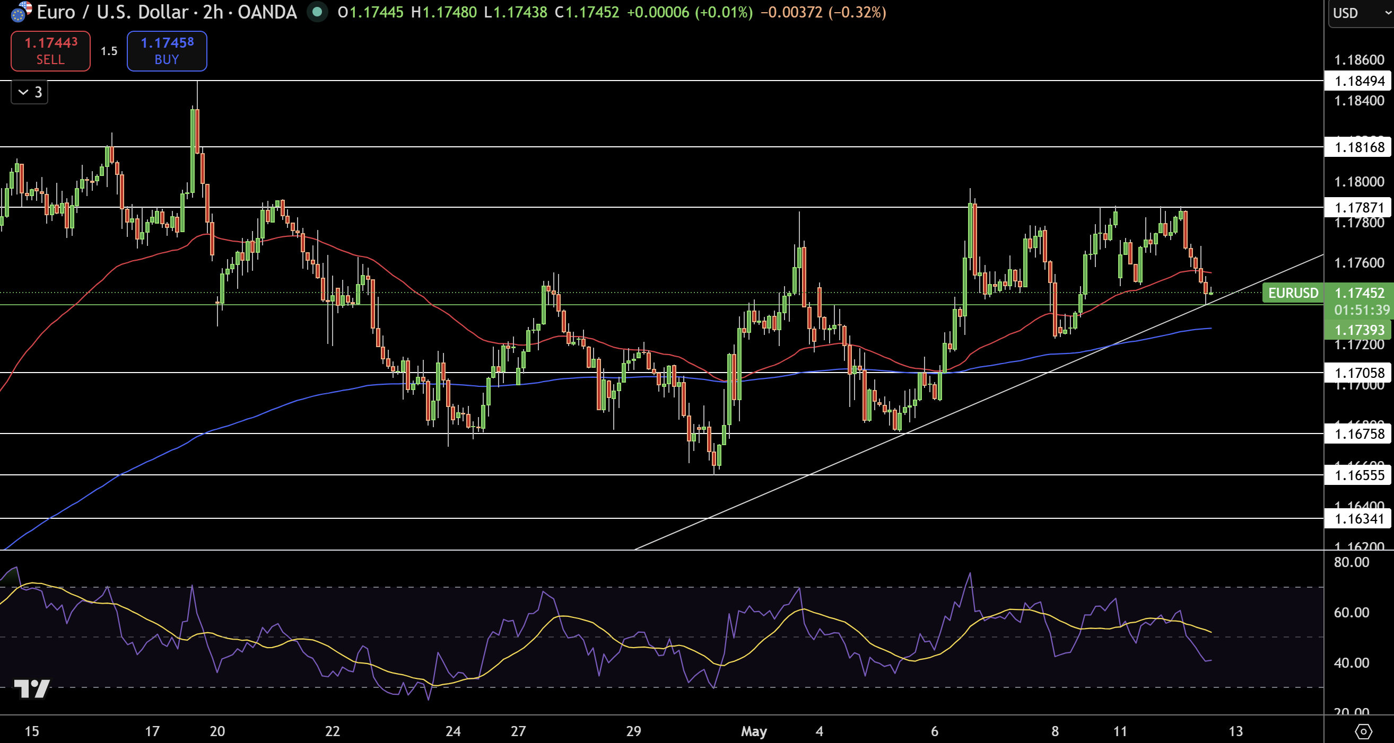Screen dimensions: 1394x743
Task: Select the 1.17871 price level label
Action: pyautogui.click(x=1357, y=208)
